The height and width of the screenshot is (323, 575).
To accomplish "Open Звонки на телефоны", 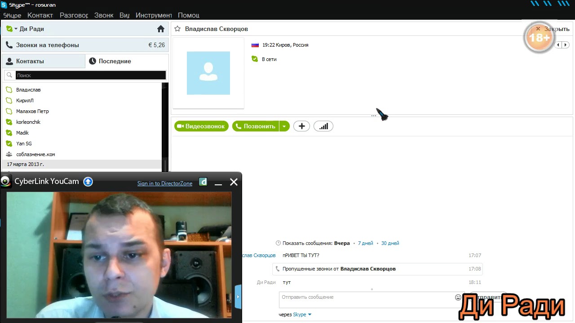I will (x=85, y=45).
